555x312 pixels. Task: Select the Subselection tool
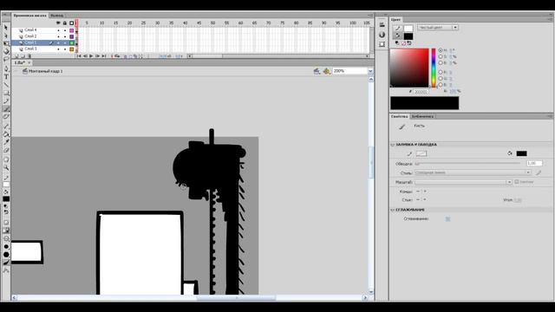6,36
